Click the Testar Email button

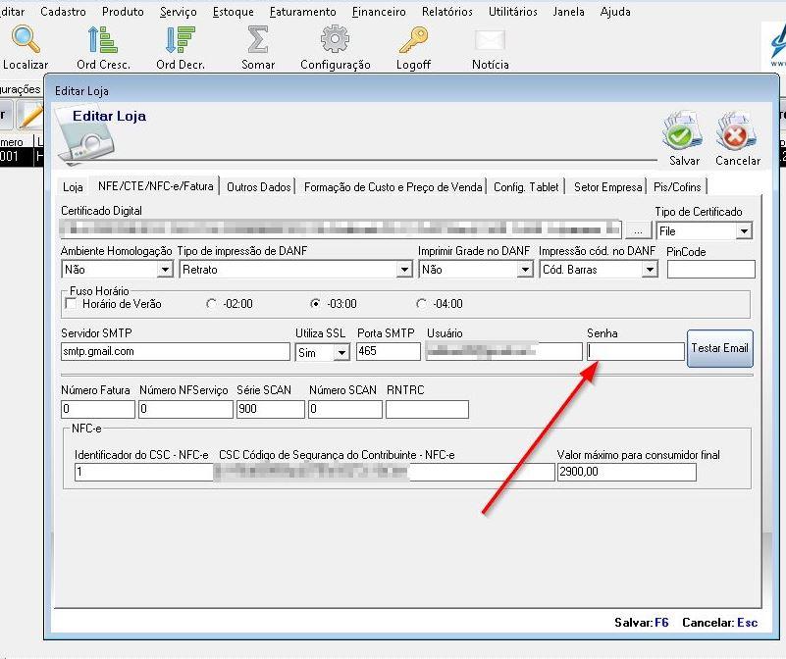(720, 348)
